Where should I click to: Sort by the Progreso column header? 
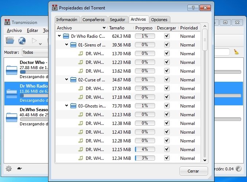[144, 28]
